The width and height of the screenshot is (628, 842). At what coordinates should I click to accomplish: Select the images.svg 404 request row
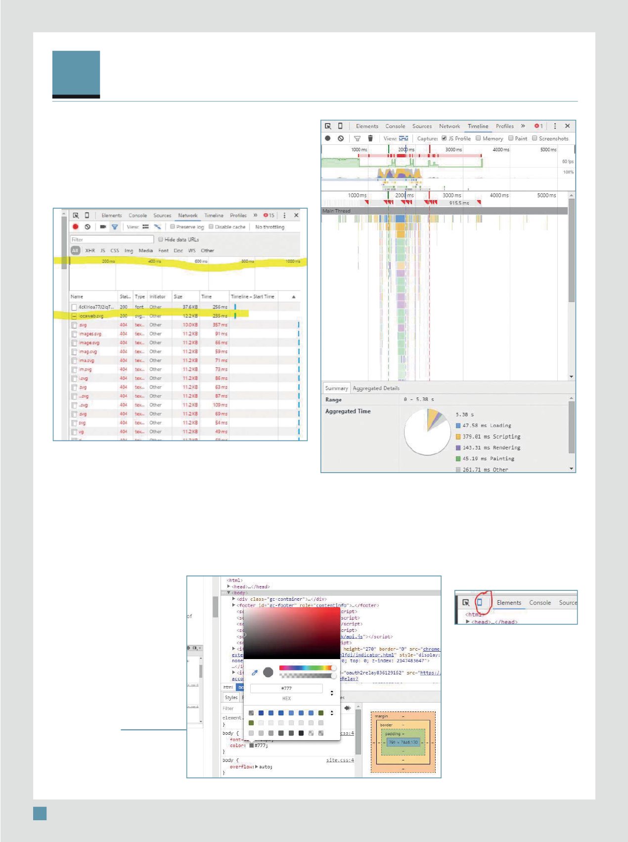click(184, 334)
